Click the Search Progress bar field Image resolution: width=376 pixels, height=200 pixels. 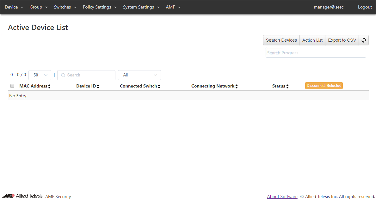(x=316, y=53)
